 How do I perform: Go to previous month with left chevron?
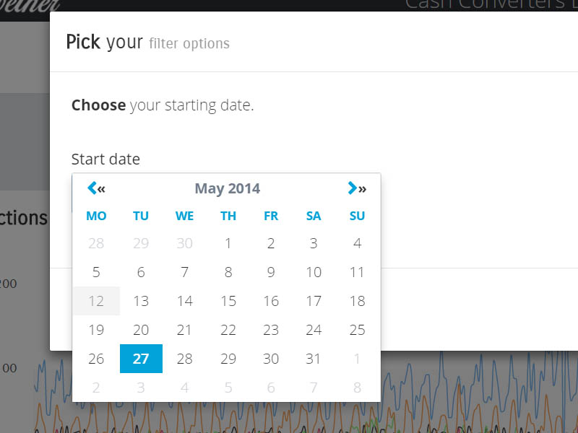[92, 188]
